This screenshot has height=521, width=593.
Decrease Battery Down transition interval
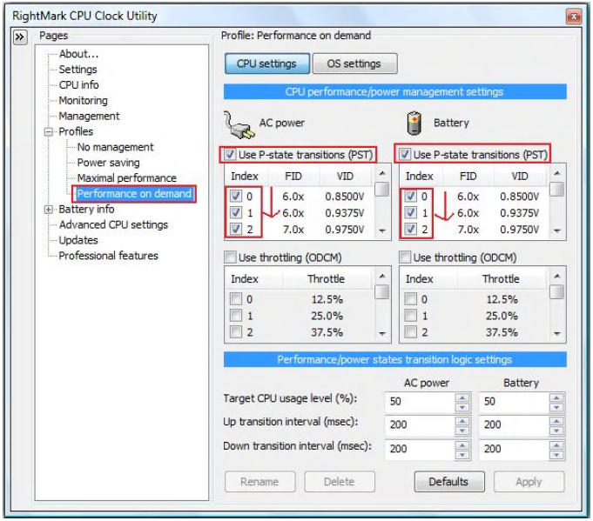point(556,455)
